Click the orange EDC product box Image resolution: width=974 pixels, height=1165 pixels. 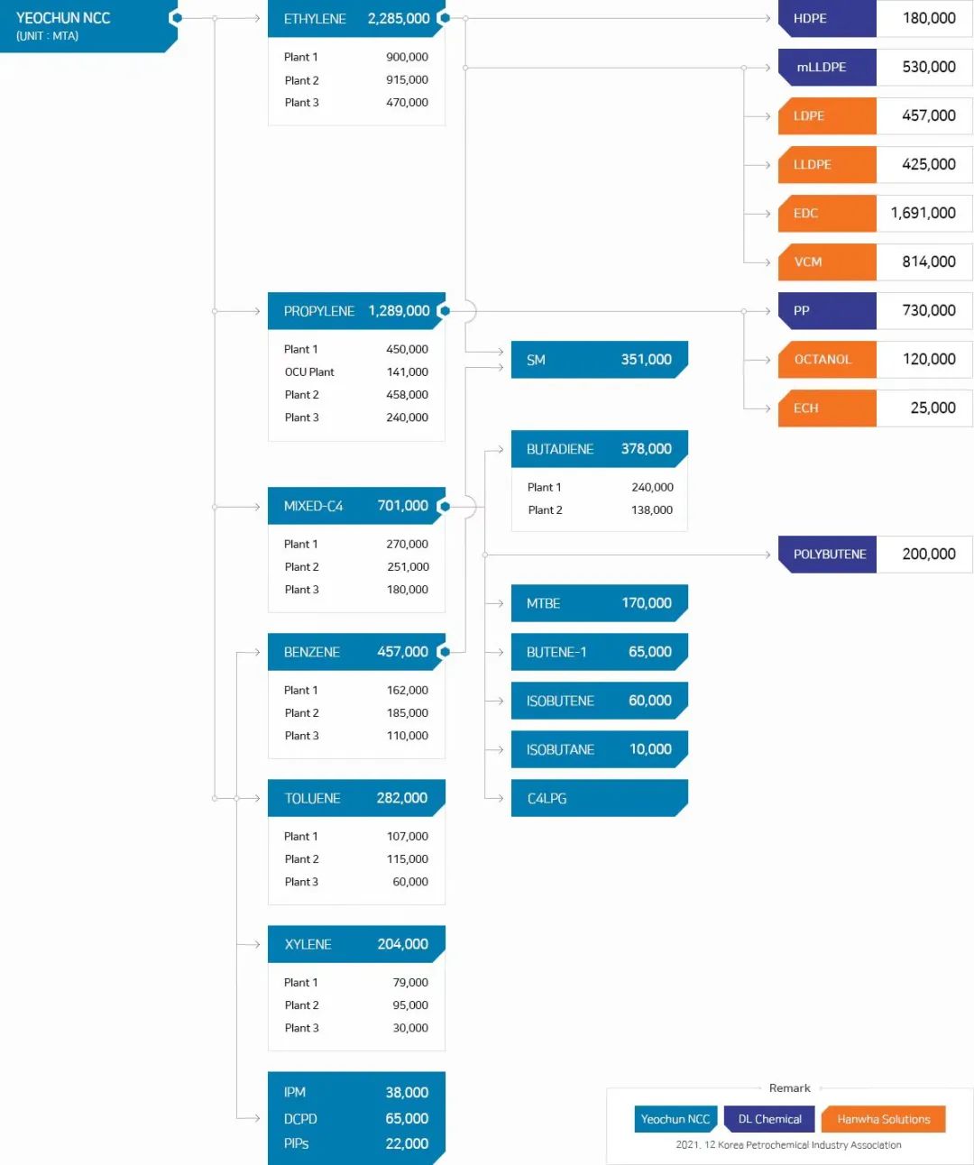pyautogui.click(x=828, y=214)
